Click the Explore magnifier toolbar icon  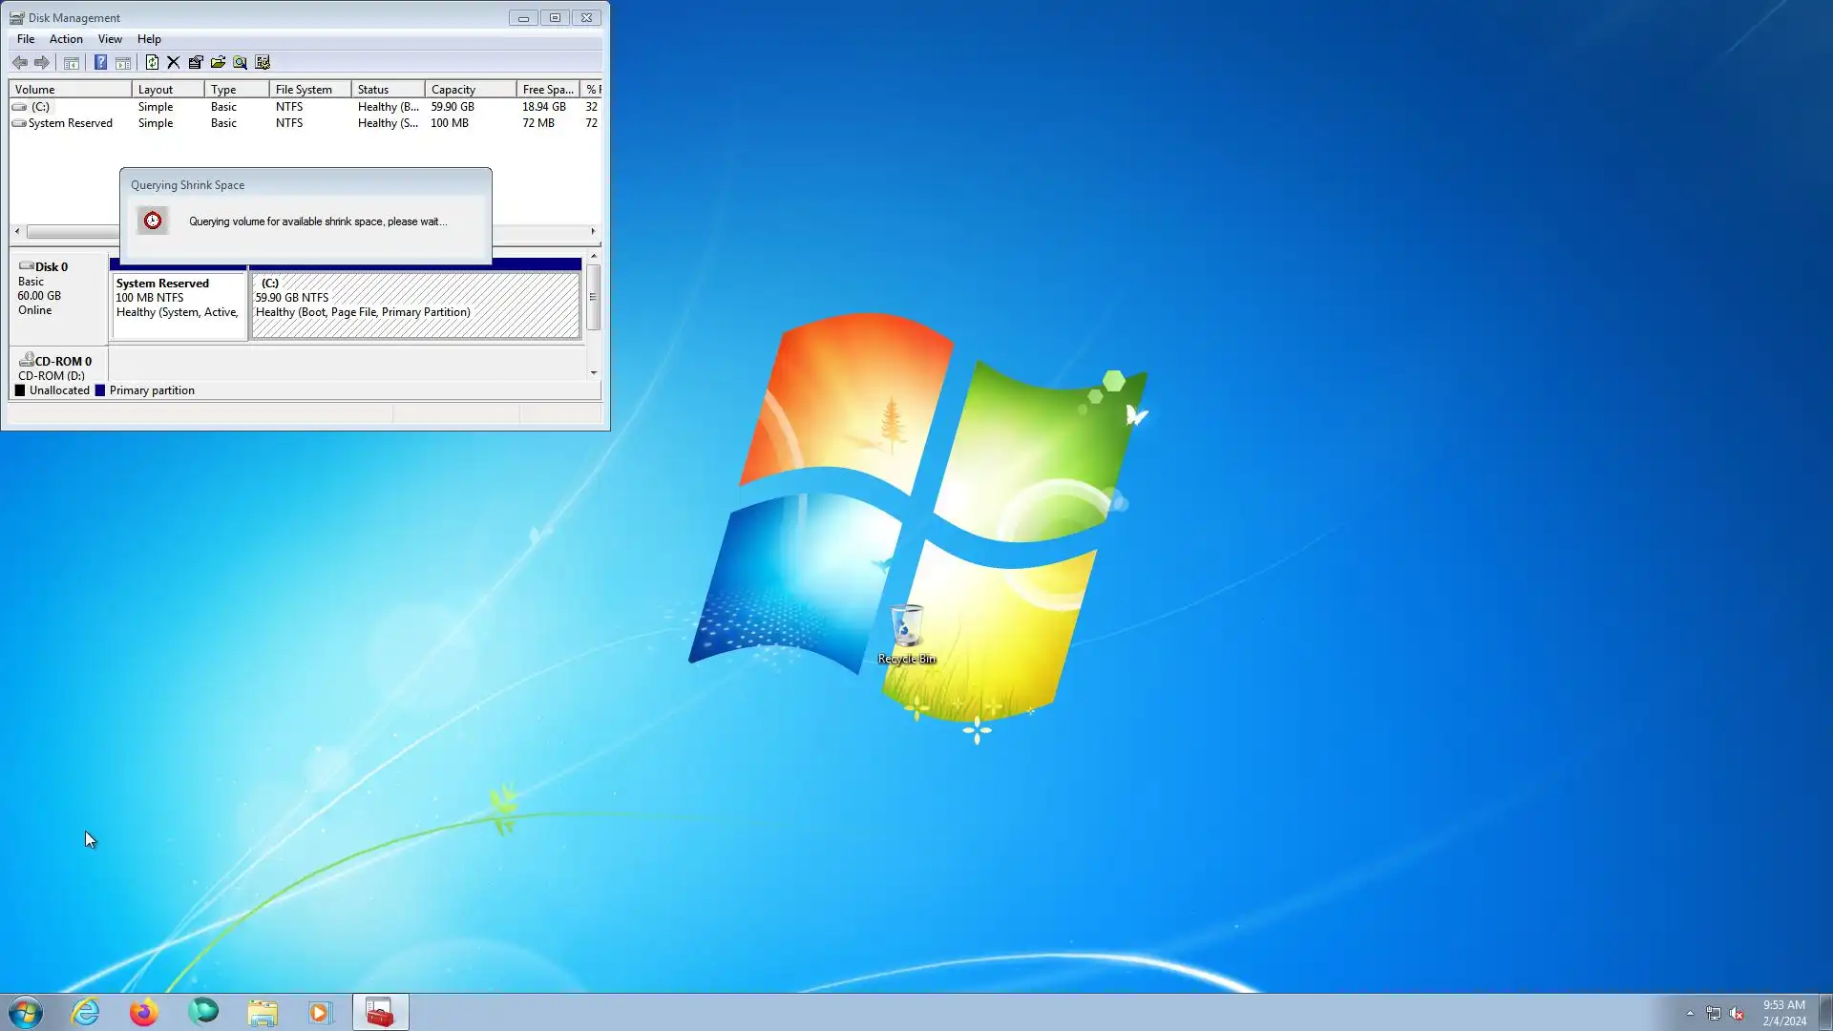coord(240,63)
